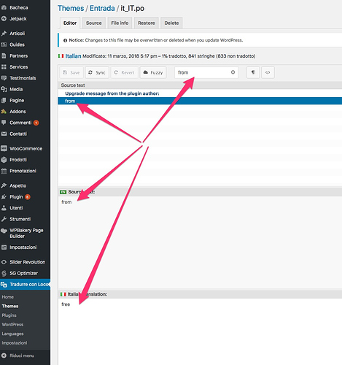Screen dimensions: 342x365
Task: Click the Media library icon
Action: 4,89
